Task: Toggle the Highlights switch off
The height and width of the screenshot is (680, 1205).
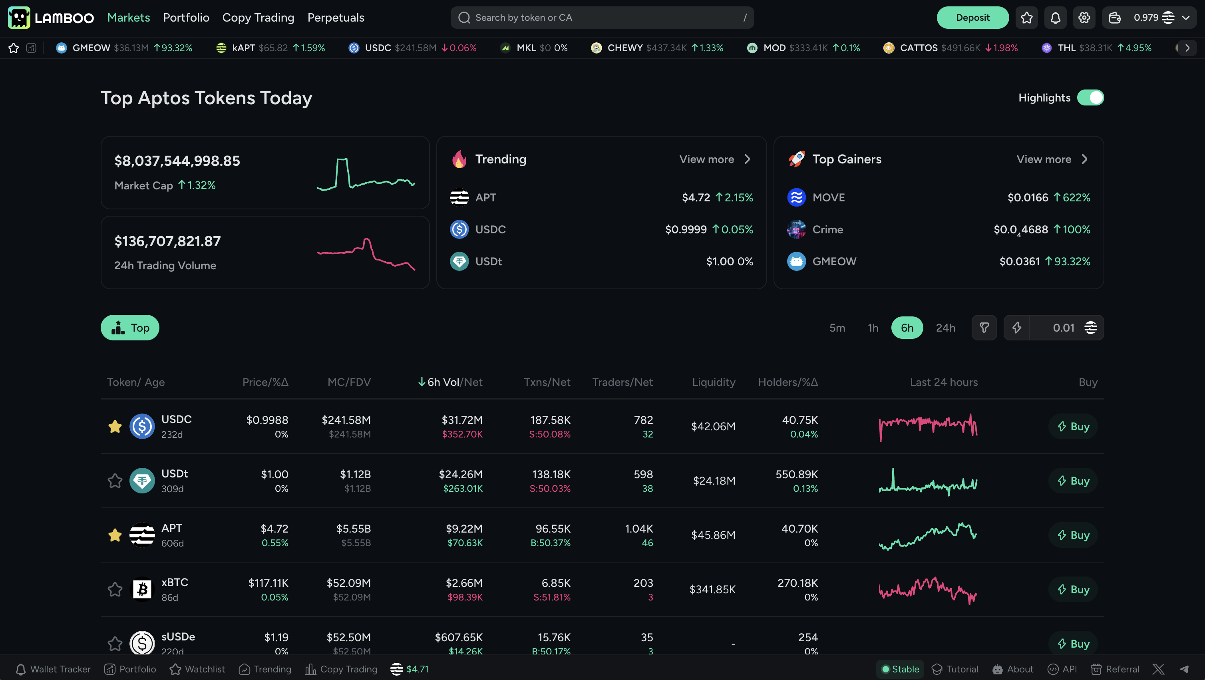Action: [x=1090, y=98]
